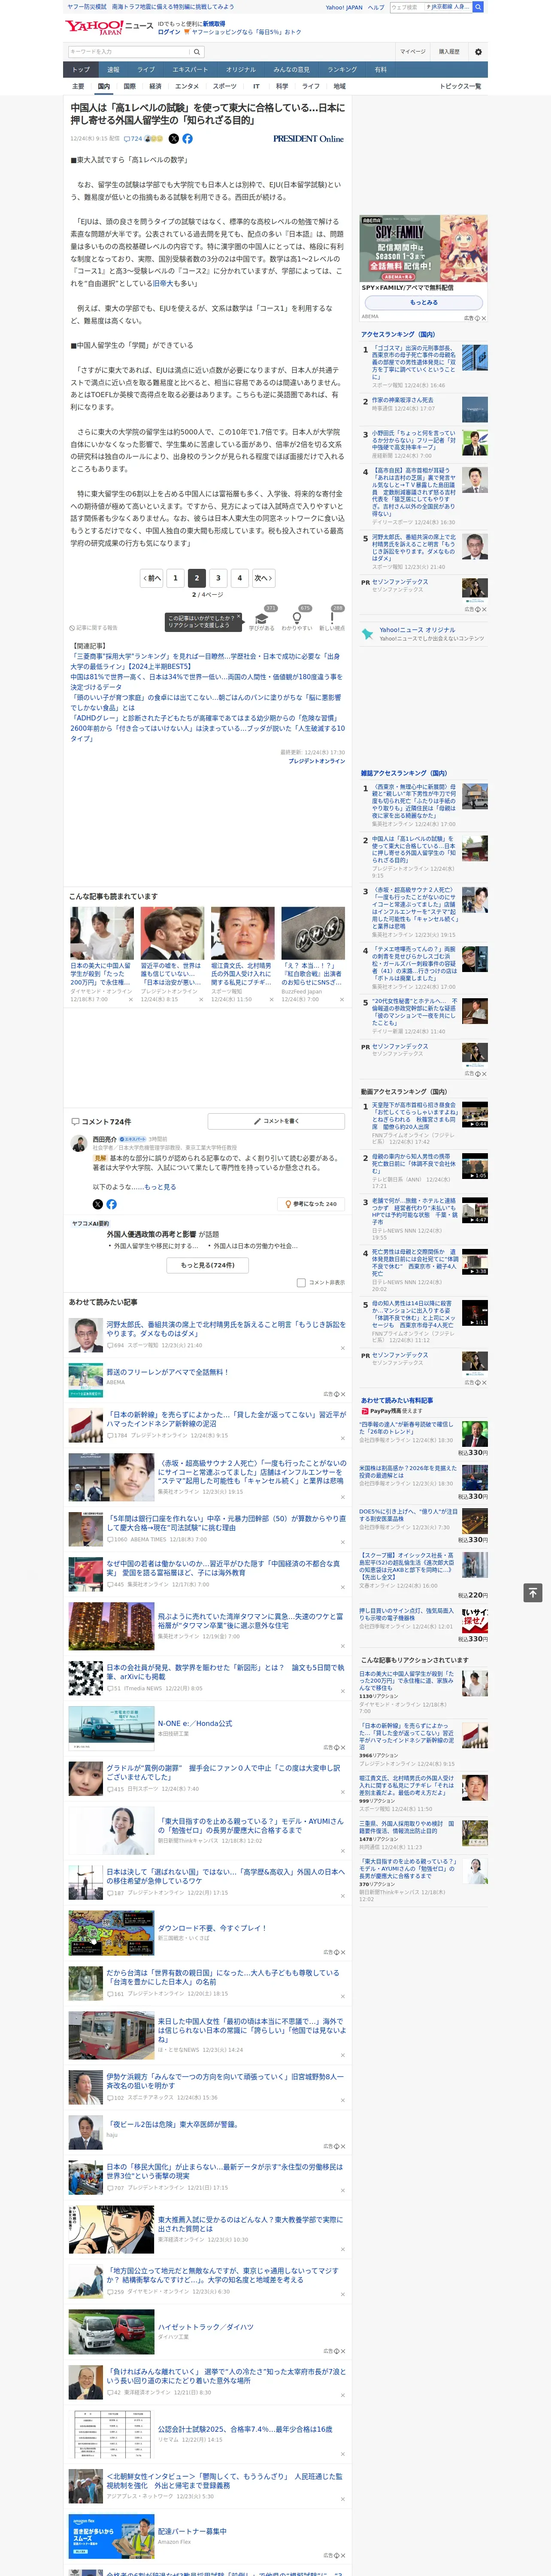Share expert comment on X

(x=98, y=1204)
